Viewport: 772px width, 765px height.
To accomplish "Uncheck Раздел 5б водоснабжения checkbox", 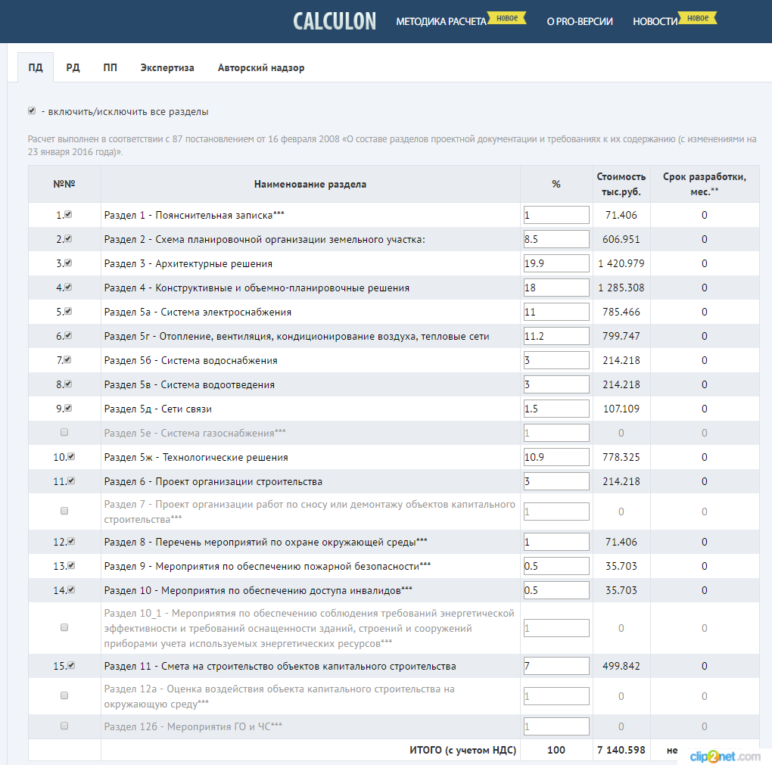I will [x=68, y=359].
